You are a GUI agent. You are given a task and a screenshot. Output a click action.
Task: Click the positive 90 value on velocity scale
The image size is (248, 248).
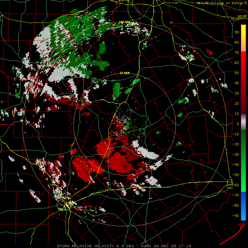pos(237,32)
